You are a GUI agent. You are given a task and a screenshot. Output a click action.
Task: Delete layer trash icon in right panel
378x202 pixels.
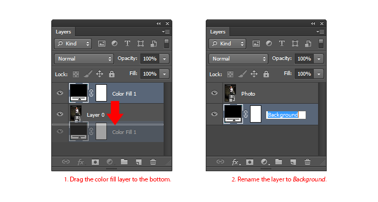pyautogui.click(x=307, y=161)
